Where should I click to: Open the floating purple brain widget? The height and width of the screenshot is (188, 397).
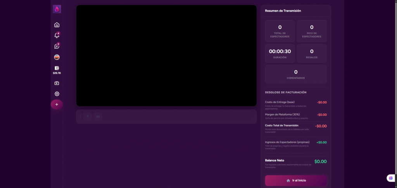click(x=390, y=178)
